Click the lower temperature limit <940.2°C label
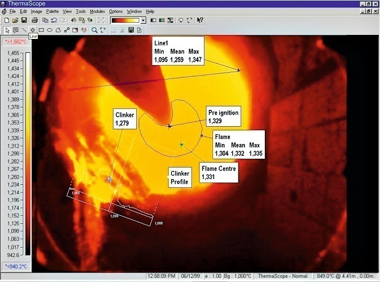This screenshot has height=282, width=380. click(16, 266)
